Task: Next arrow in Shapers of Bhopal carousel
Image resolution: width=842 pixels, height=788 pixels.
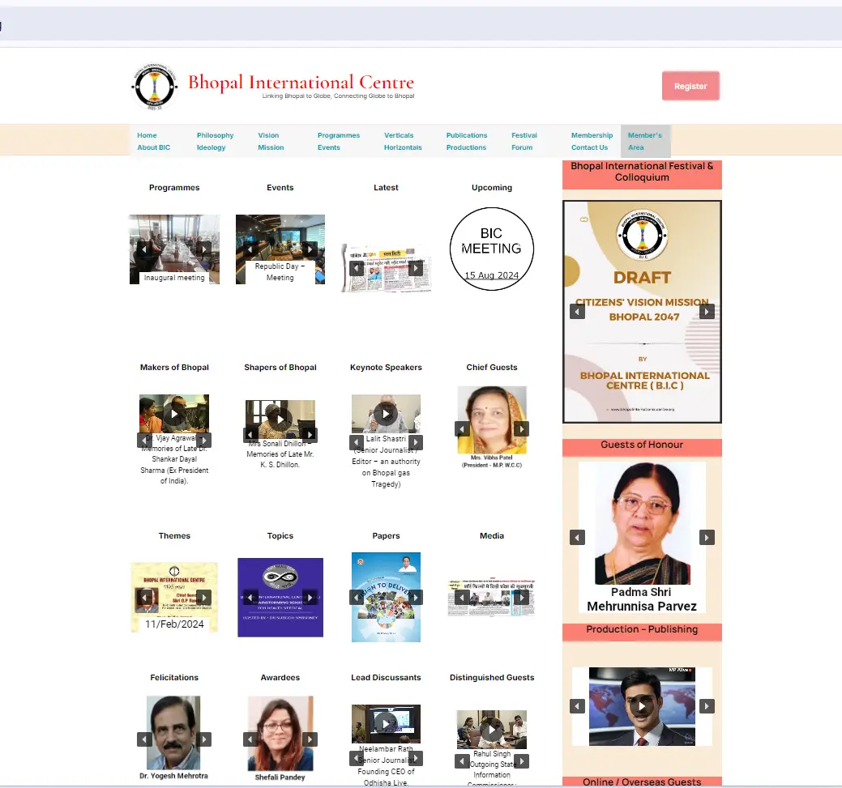Action: 310,434
